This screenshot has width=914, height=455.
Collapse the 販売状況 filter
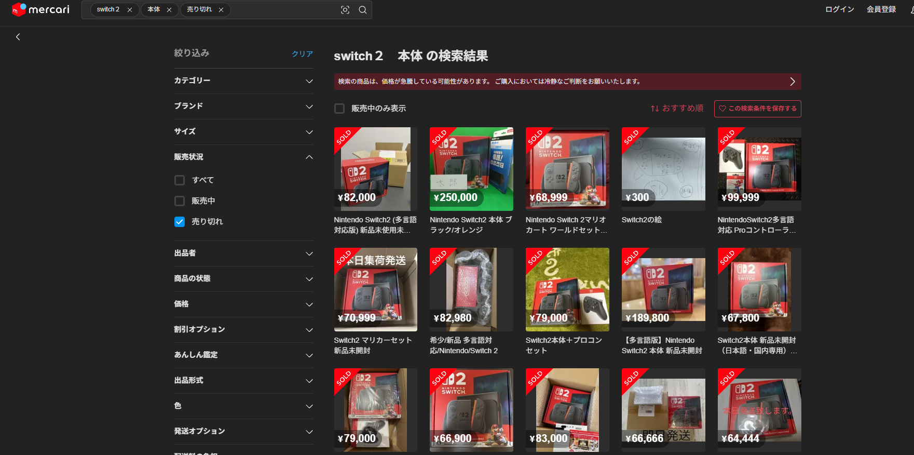click(244, 157)
